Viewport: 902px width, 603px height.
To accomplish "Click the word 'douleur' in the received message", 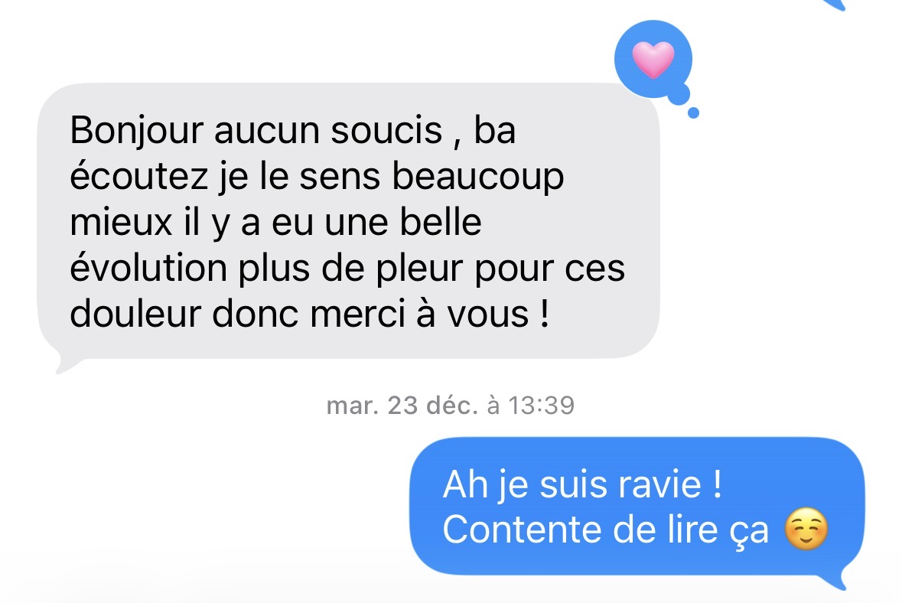I will tap(135, 315).
